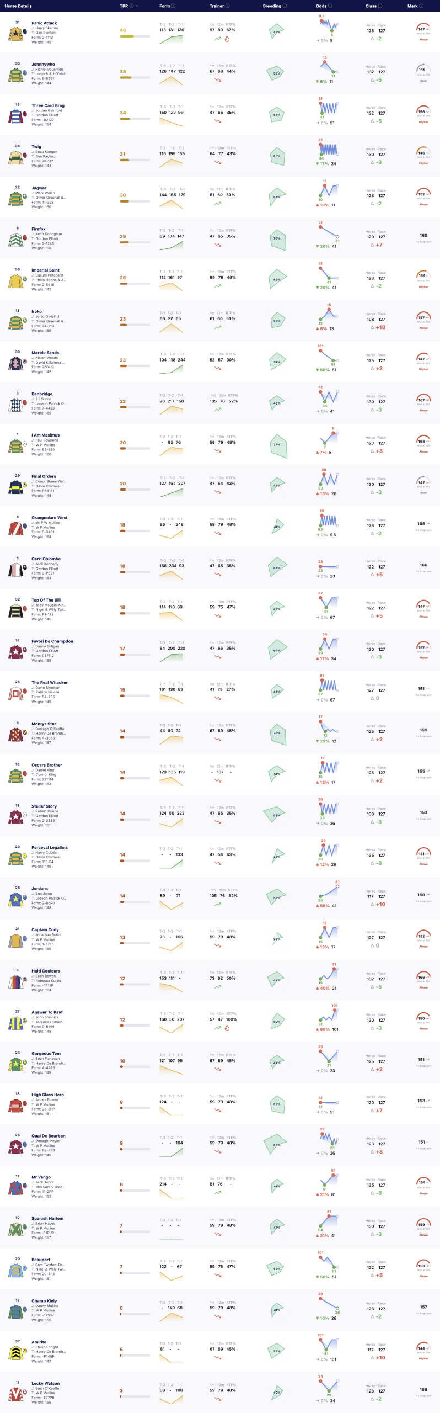
Task: Click the Breeding column info icon
Action: pos(285,6)
